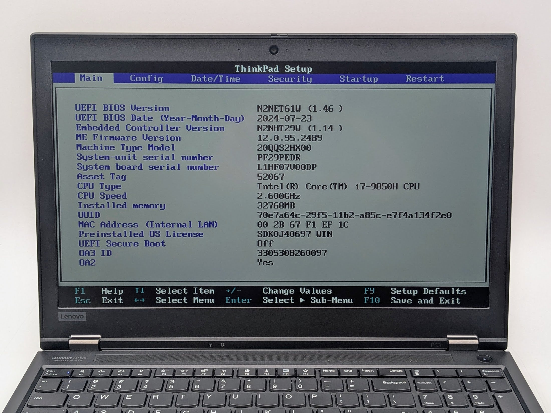Image resolution: width=551 pixels, height=413 pixels.
Task: Select the Startup tab
Action: pos(358,79)
